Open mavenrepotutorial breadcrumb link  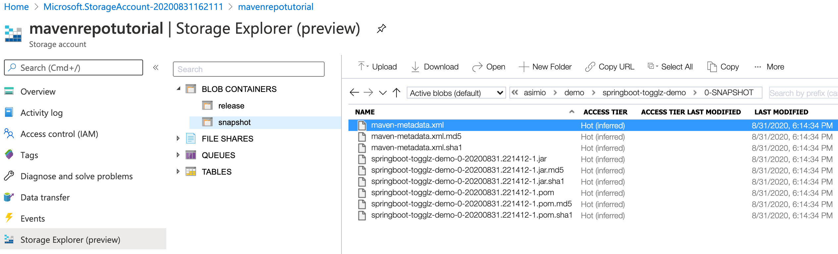click(276, 7)
